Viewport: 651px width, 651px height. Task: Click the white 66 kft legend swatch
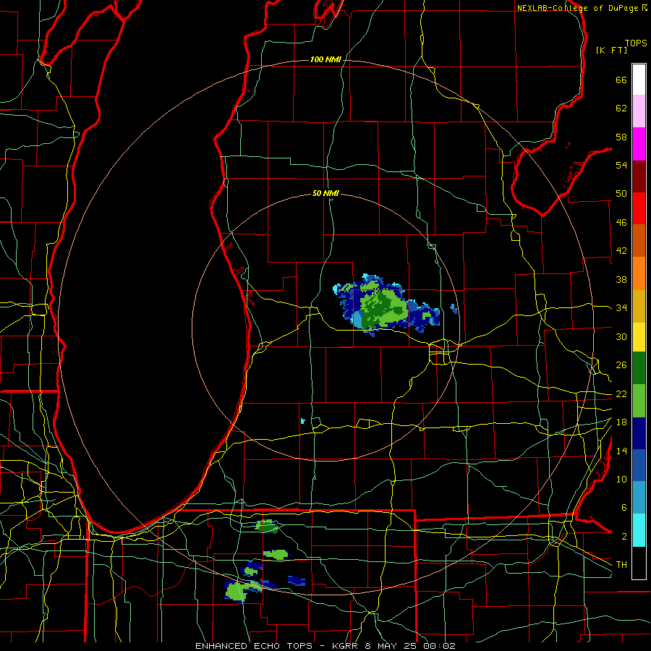(x=639, y=80)
